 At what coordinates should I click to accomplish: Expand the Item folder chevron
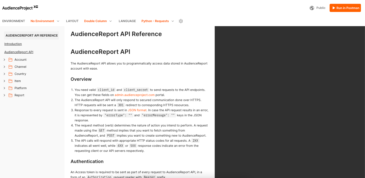tap(4, 81)
